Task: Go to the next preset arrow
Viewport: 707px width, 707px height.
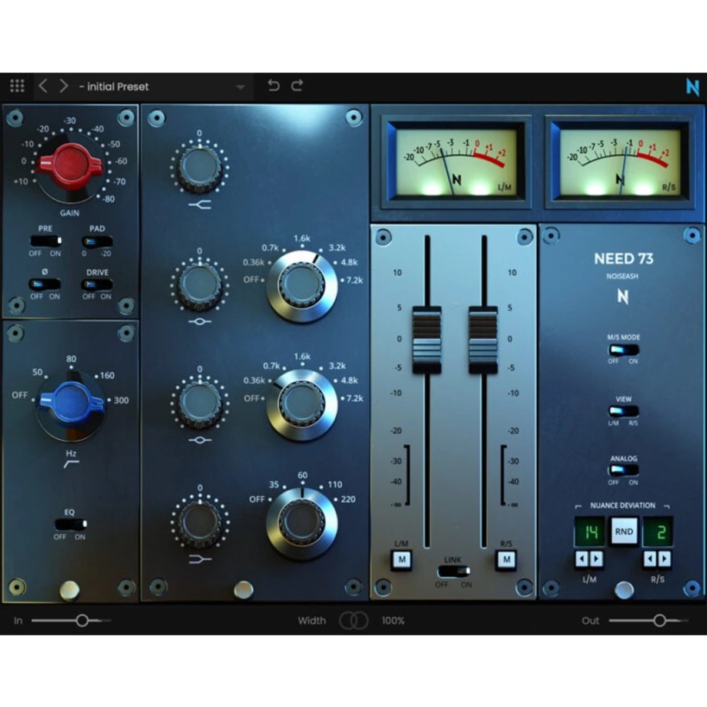Action: [x=64, y=86]
